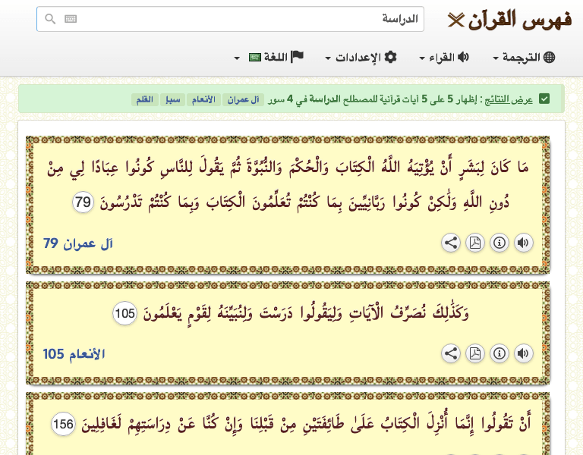Click the gear icon beside الإعدادات
Viewport: 583px width, 455px height.
point(390,57)
